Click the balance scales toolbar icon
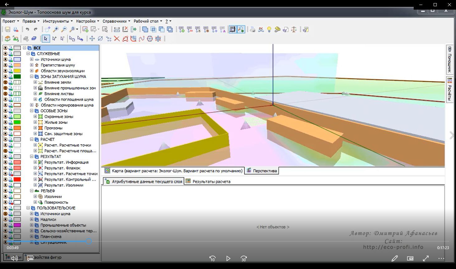456x269 pixels. tap(294, 30)
